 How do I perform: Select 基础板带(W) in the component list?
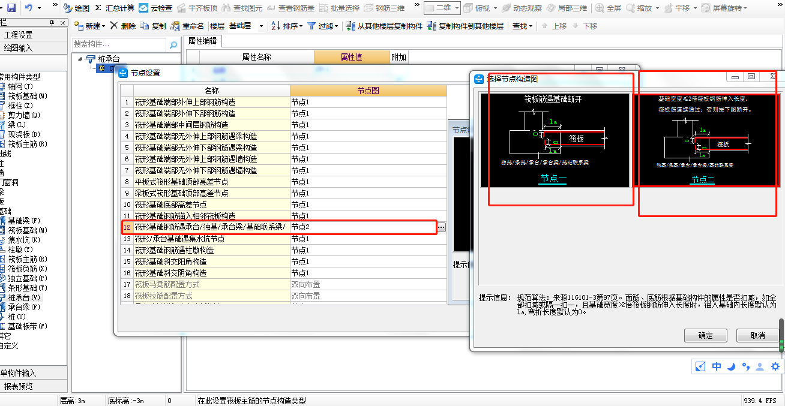pyautogui.click(x=26, y=326)
